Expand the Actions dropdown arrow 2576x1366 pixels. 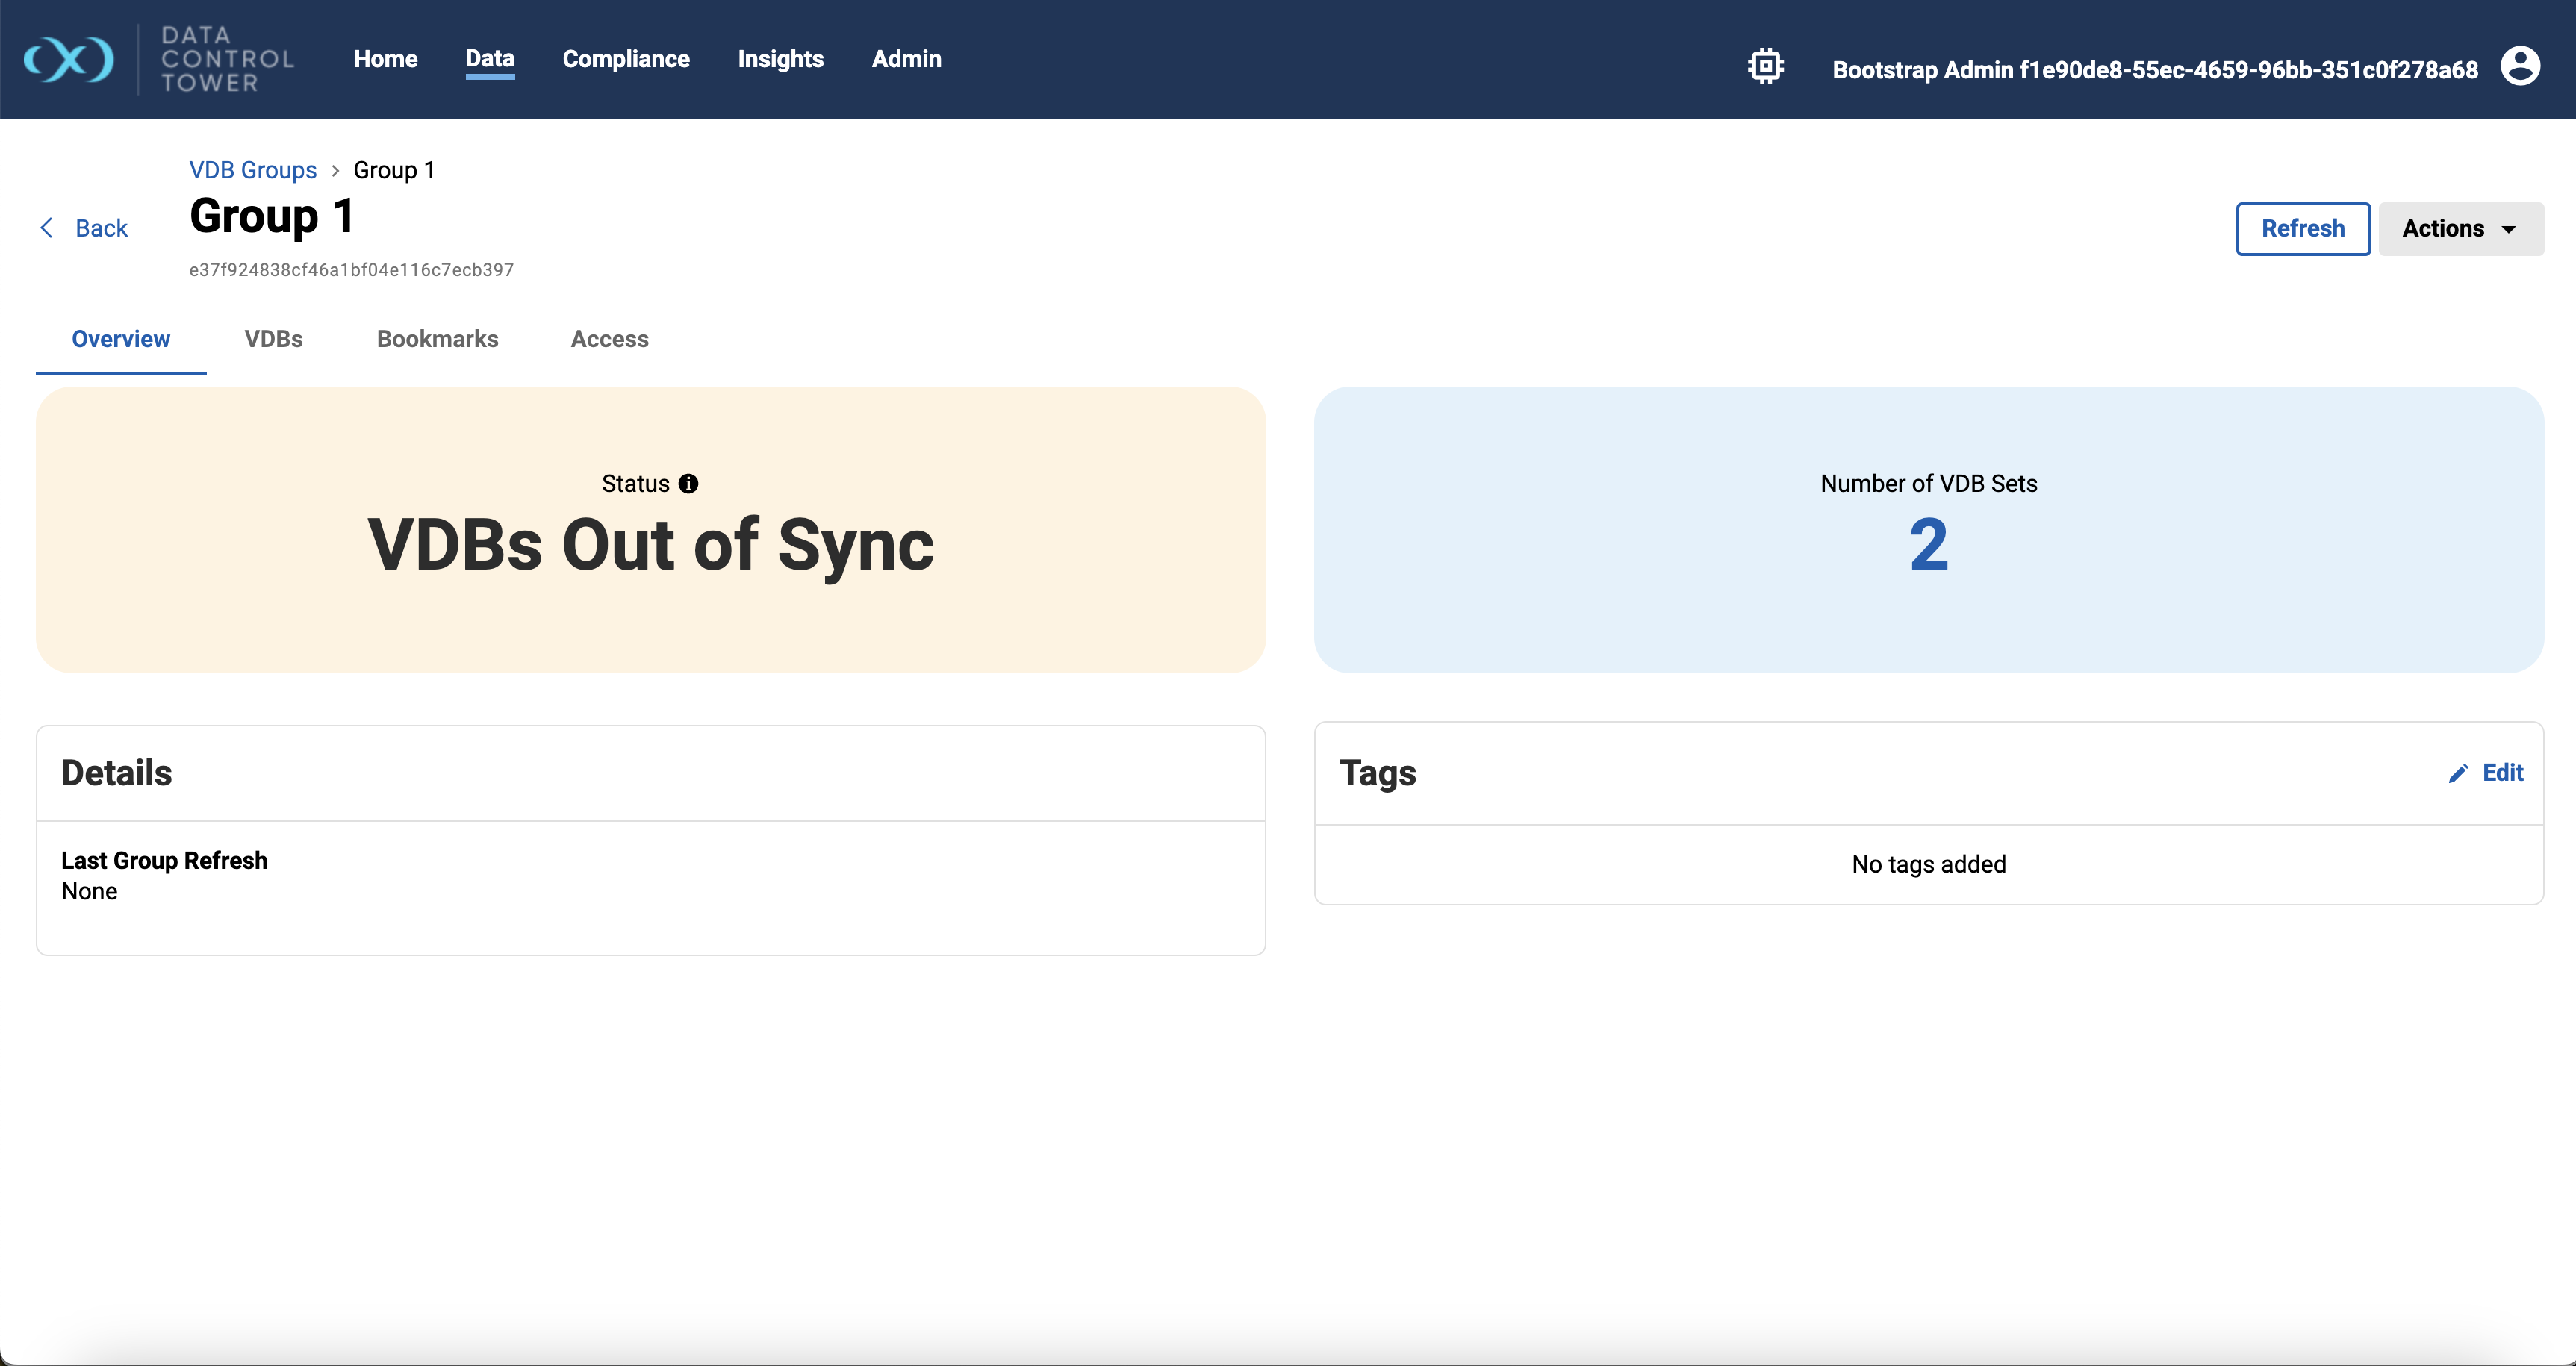coord(2509,229)
